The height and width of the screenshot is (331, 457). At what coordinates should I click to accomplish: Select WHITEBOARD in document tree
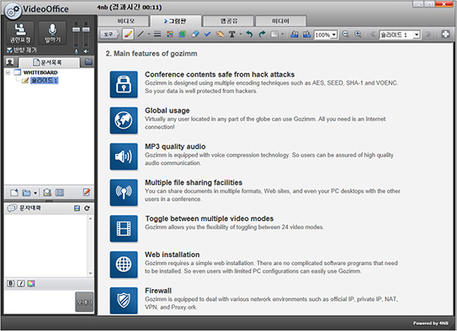coord(40,72)
